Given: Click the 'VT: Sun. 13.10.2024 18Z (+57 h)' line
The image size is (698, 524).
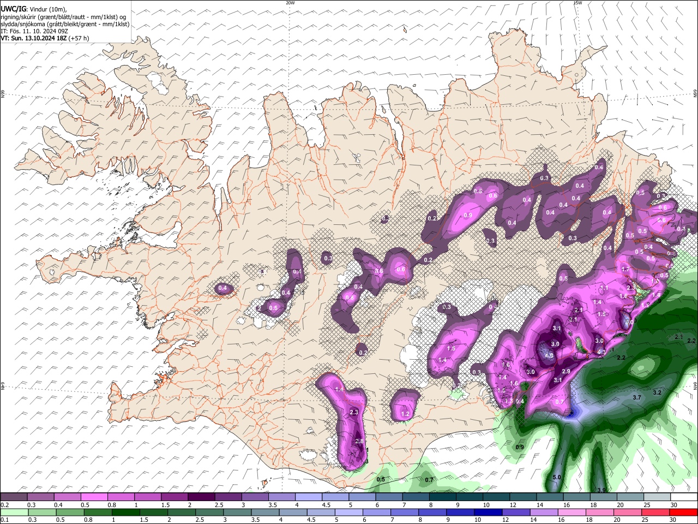Looking at the screenshot, I should coord(45,38).
